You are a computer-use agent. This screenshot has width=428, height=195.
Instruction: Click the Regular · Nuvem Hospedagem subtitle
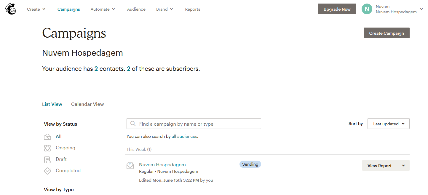(169, 172)
